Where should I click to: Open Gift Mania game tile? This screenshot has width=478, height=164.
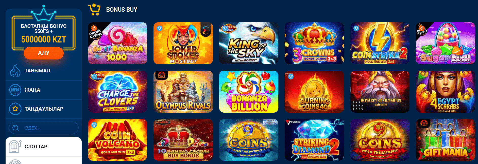[x=446, y=140]
